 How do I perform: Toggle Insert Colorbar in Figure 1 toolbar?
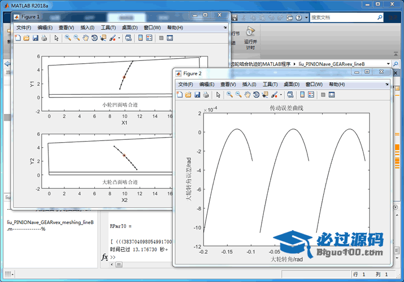pos(141,38)
